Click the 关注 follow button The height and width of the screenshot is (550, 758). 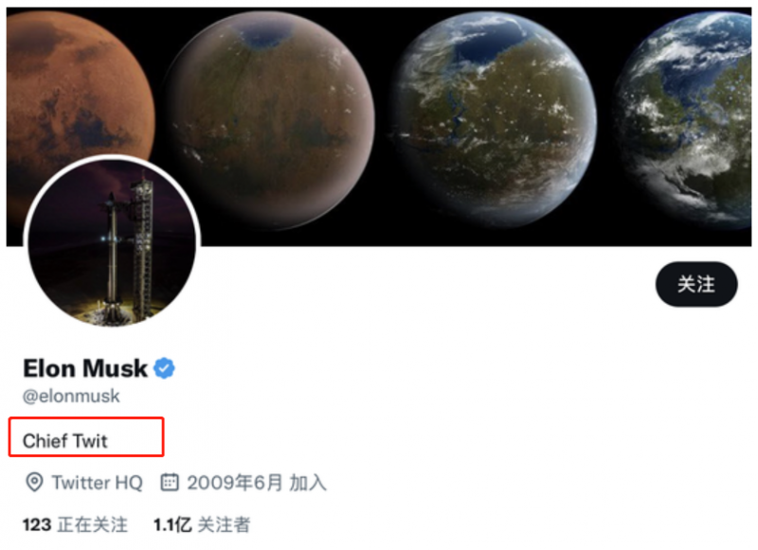[695, 284]
